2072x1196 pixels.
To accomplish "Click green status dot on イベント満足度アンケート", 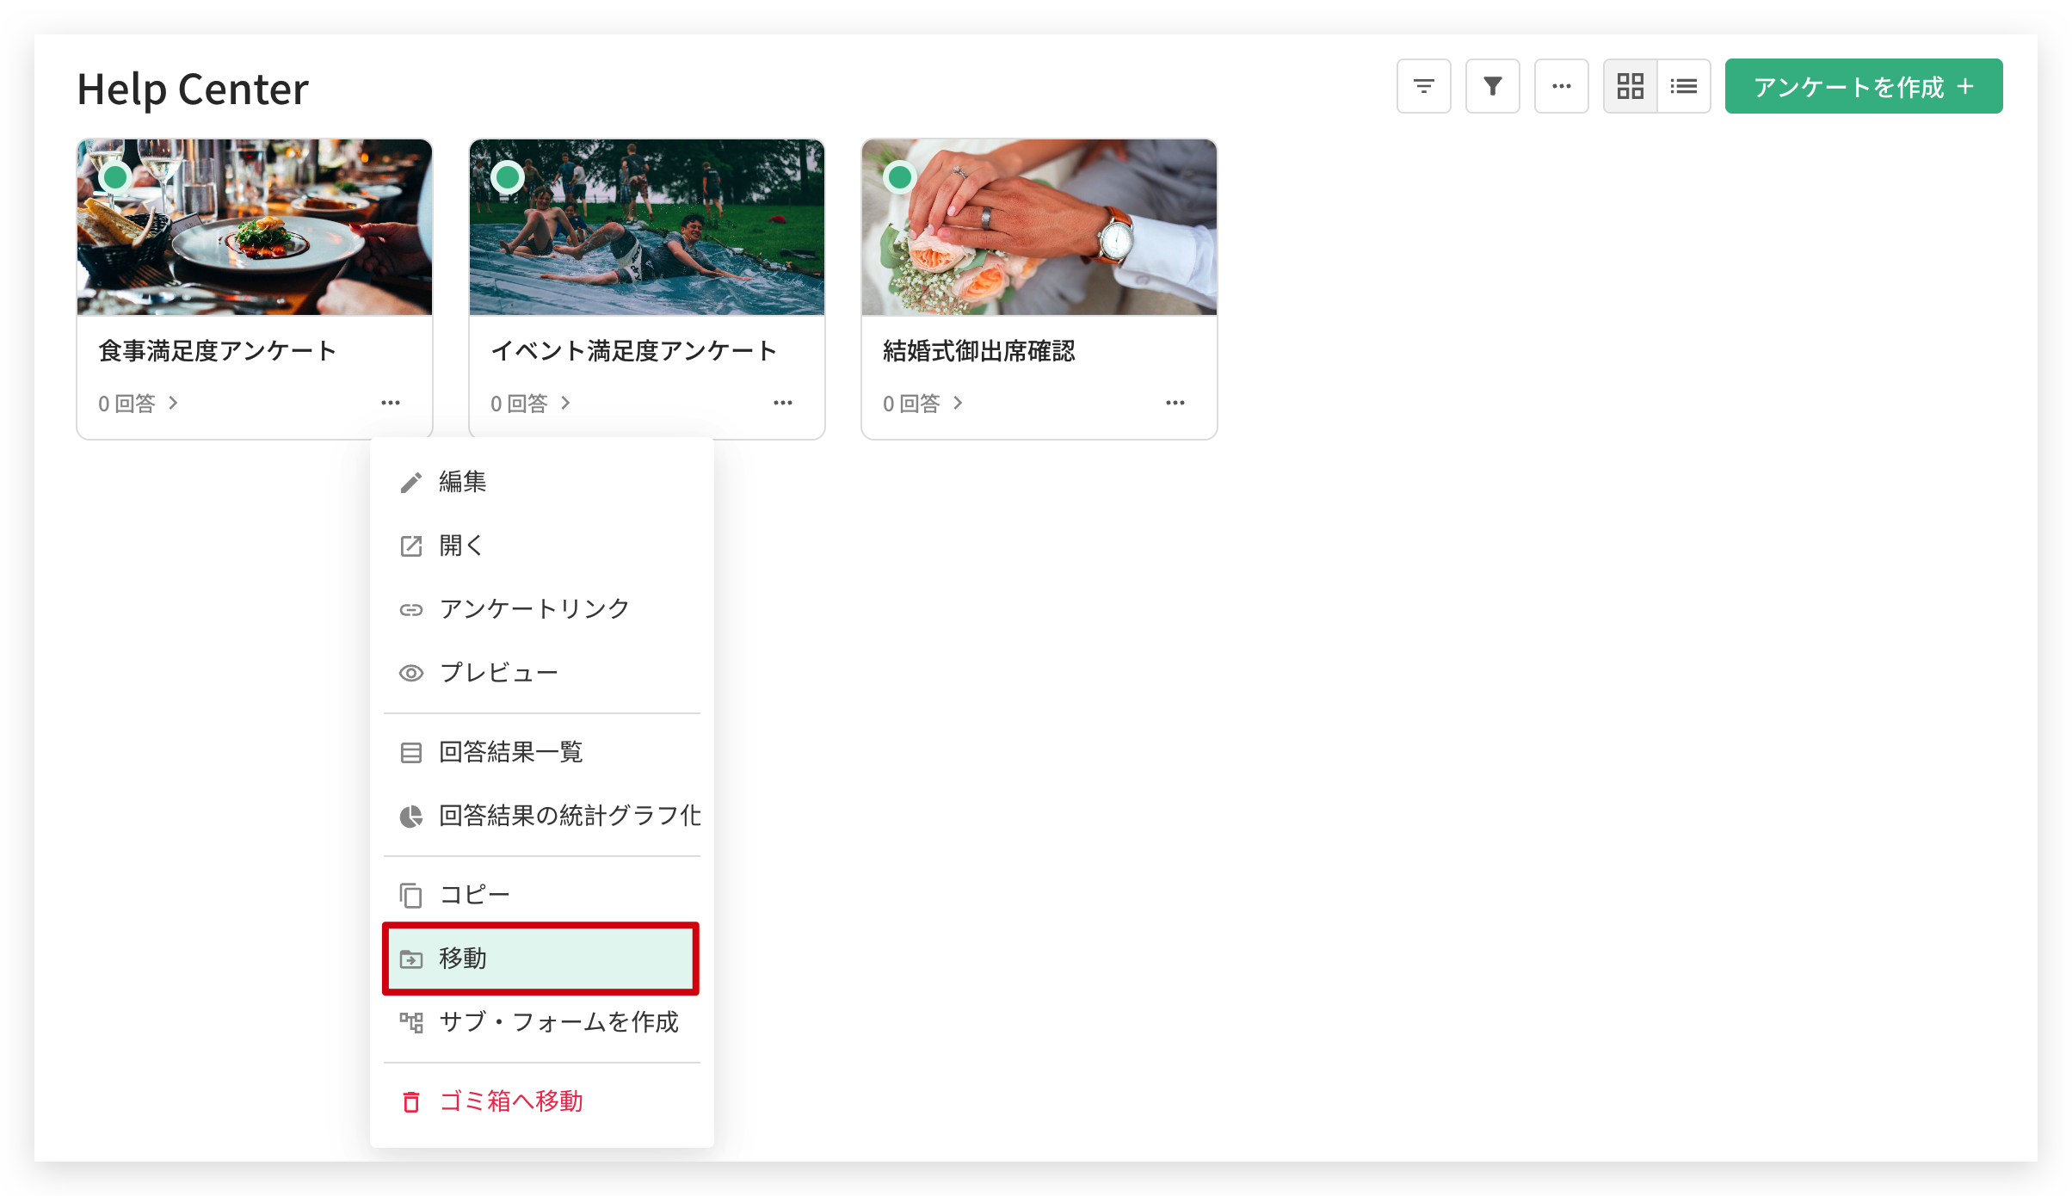I will point(508,177).
